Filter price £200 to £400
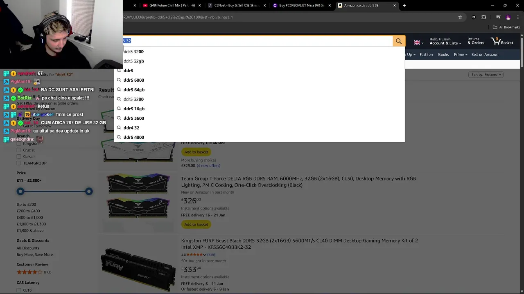The image size is (524, 294). pos(28,211)
